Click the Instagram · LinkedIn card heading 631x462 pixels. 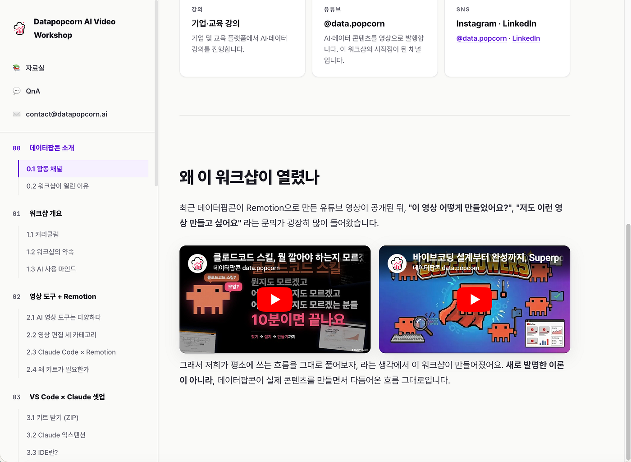point(496,23)
